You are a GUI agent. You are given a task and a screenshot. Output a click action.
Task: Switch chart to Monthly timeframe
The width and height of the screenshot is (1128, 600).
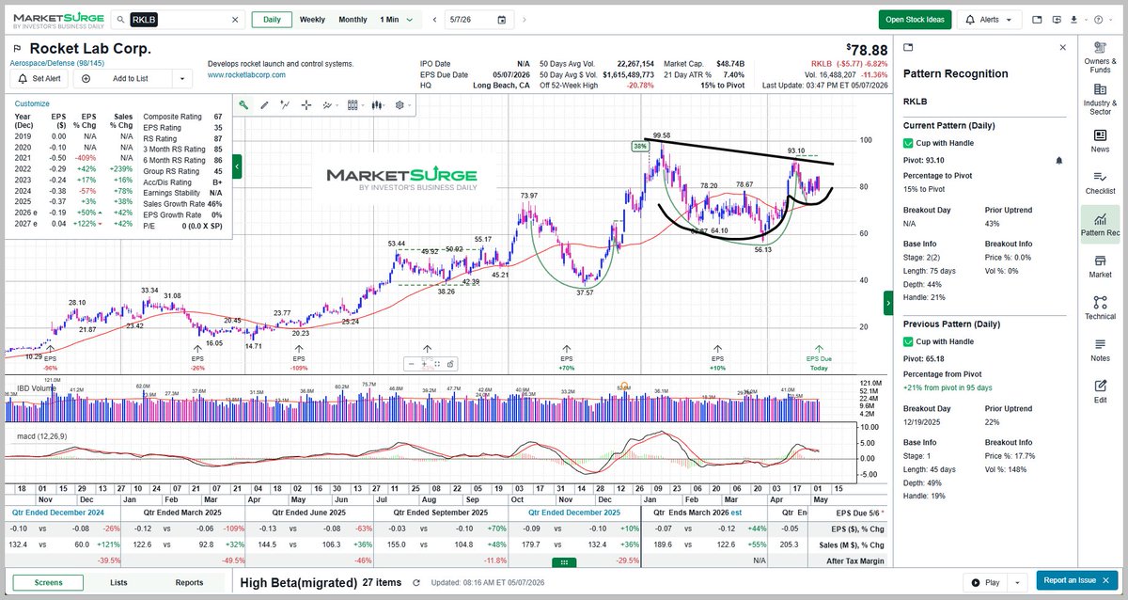[352, 19]
